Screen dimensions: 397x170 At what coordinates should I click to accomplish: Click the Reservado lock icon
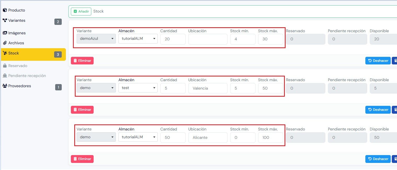[x=5, y=66]
